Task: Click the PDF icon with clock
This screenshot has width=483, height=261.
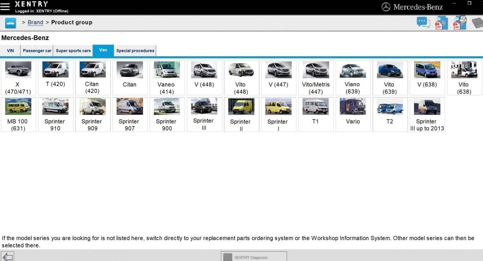Action: click(441, 23)
